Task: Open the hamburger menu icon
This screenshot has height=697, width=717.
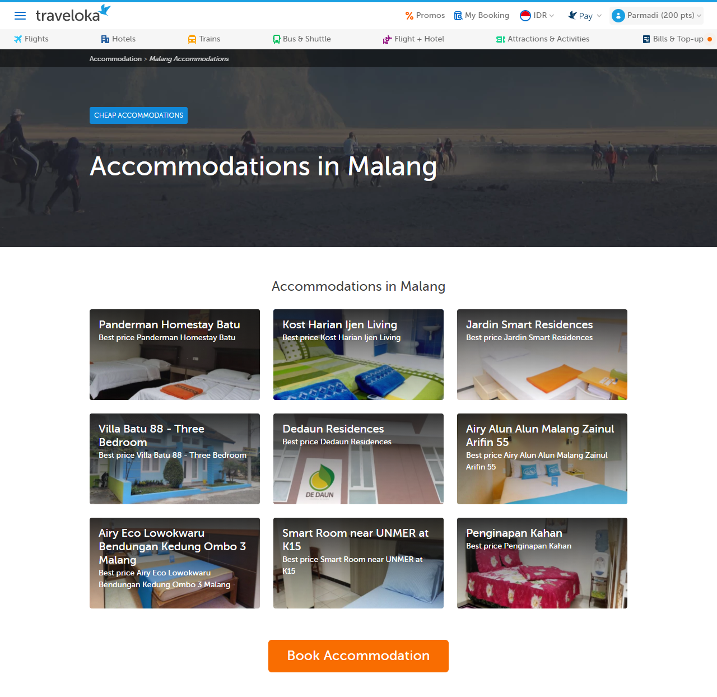Action: click(x=20, y=16)
